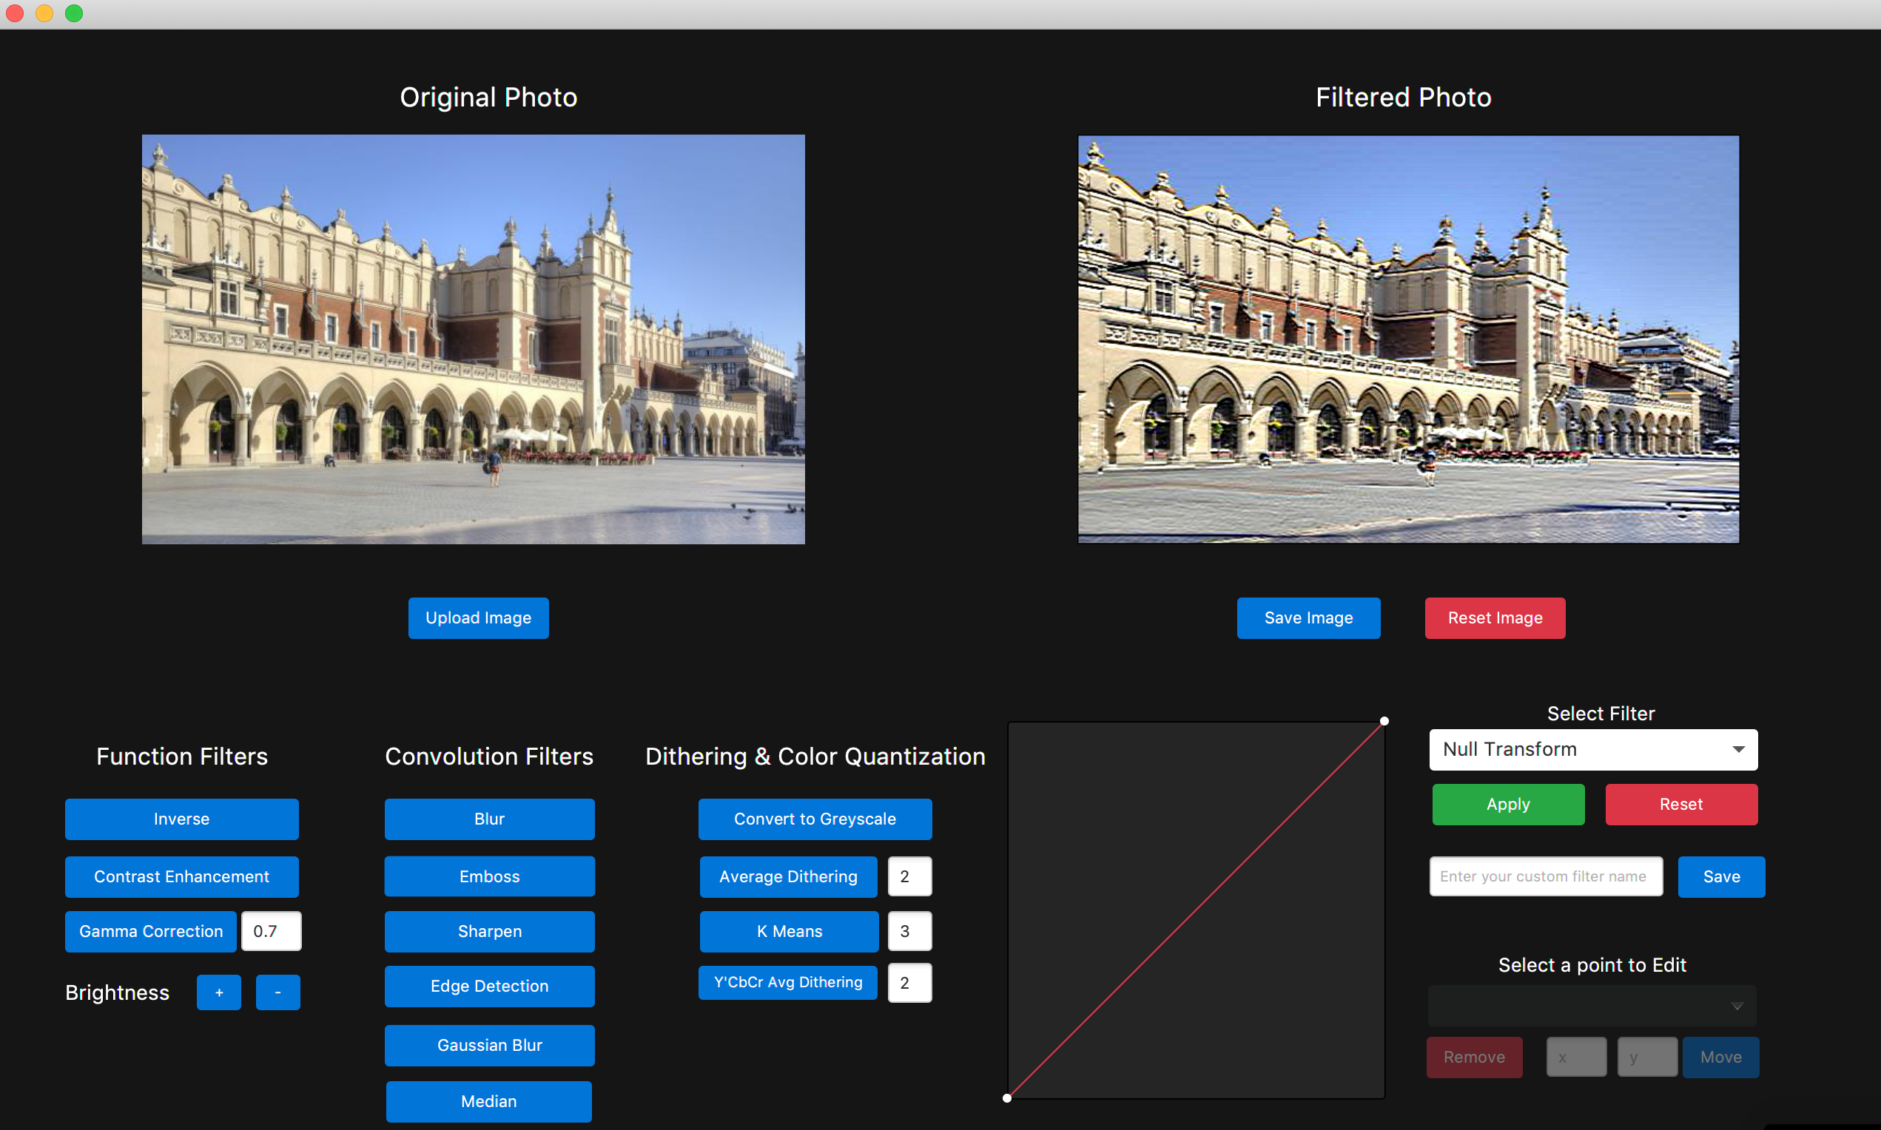Focus the gamma correction value field
Image resolution: width=1881 pixels, height=1130 pixels.
pos(272,931)
